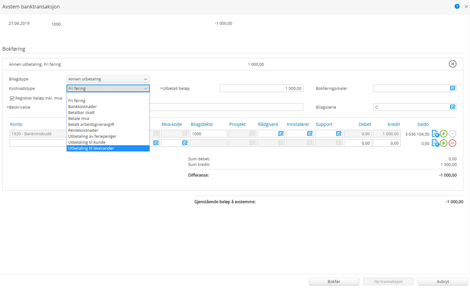The image size is (470, 288).
Task: Click the Ny transaksjon button
Action: [388, 281]
